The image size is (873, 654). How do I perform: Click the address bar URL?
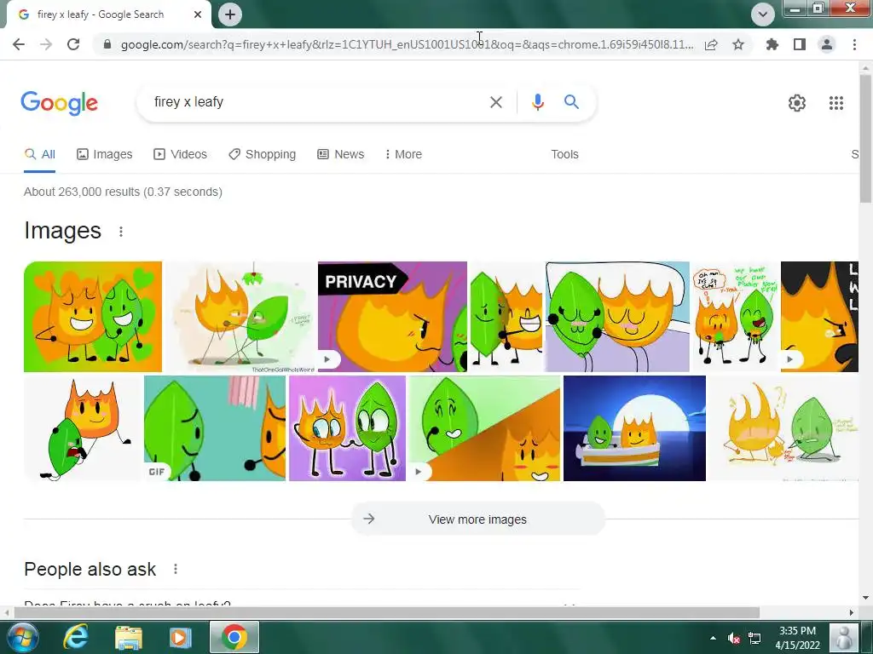(x=407, y=44)
